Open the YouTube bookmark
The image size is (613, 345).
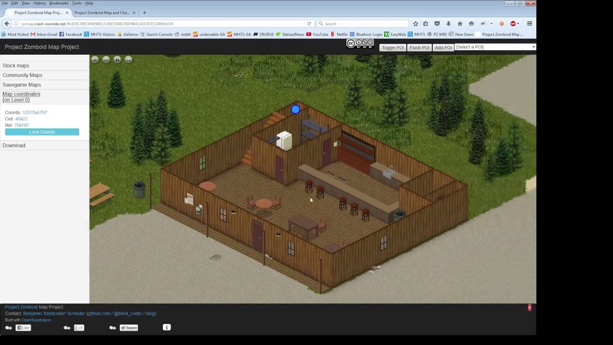pyautogui.click(x=317, y=34)
